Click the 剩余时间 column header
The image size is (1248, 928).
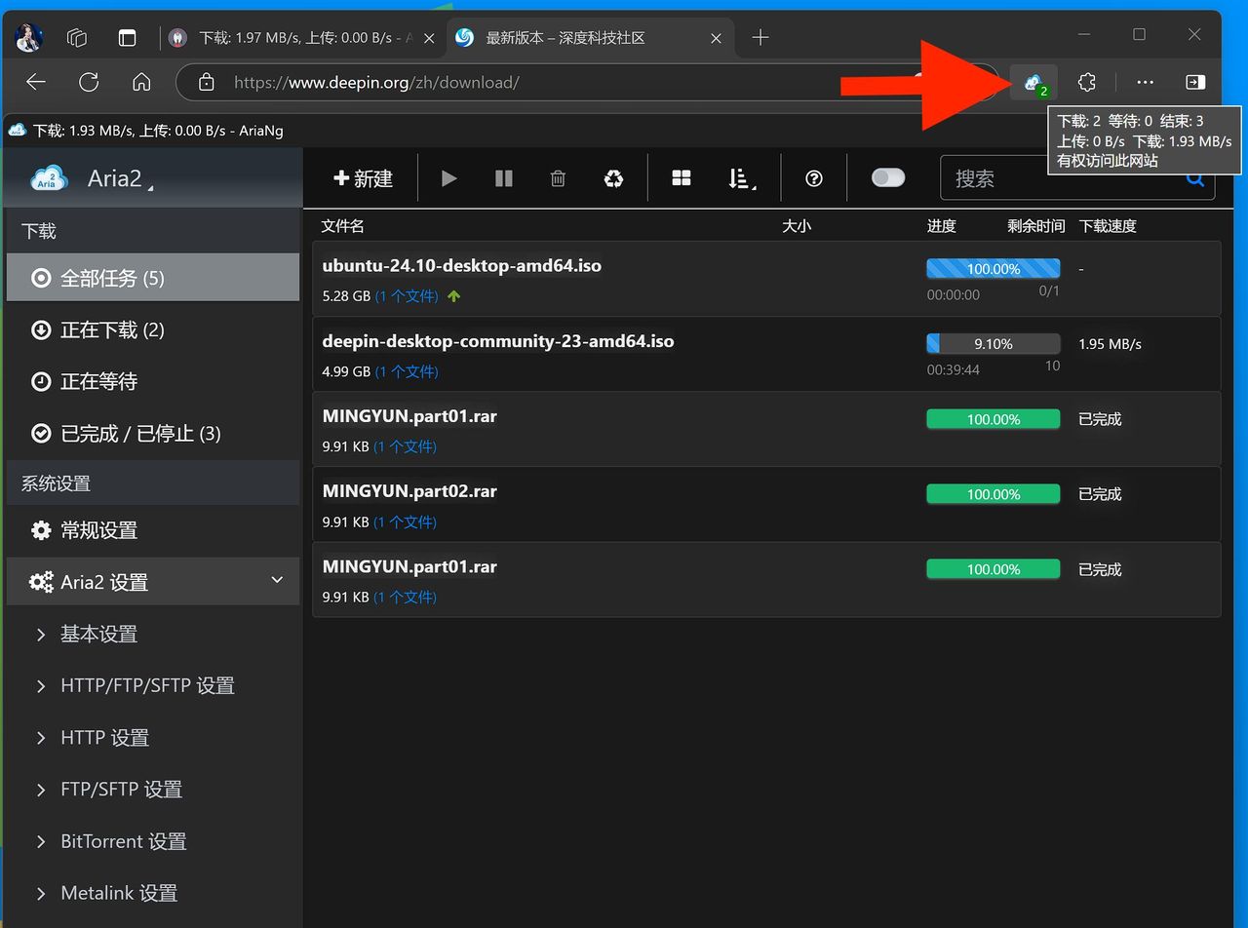1036,226
